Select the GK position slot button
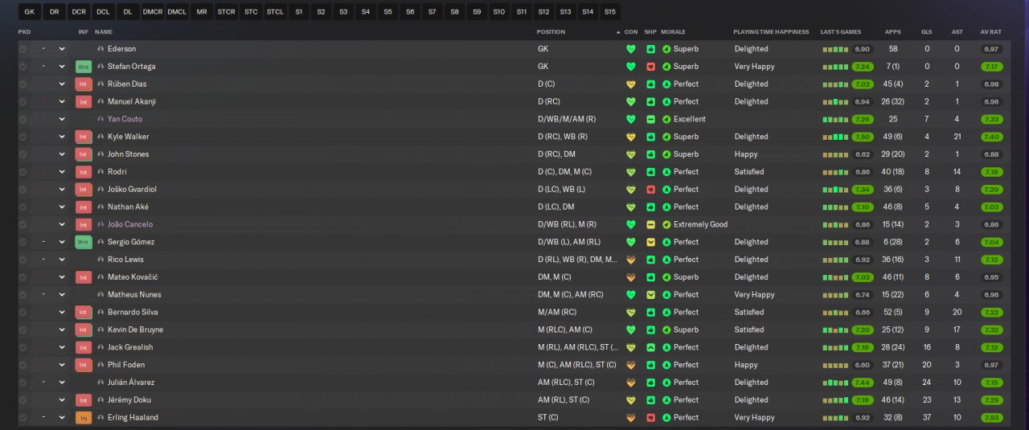Screen dimensions: 1029x430 29,11
